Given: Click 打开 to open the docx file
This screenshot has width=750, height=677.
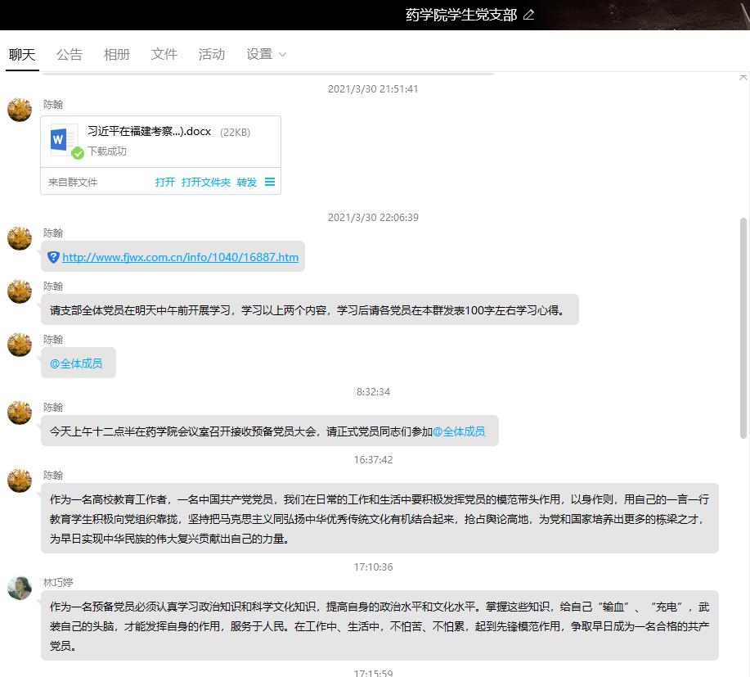Looking at the screenshot, I should coord(165,183).
